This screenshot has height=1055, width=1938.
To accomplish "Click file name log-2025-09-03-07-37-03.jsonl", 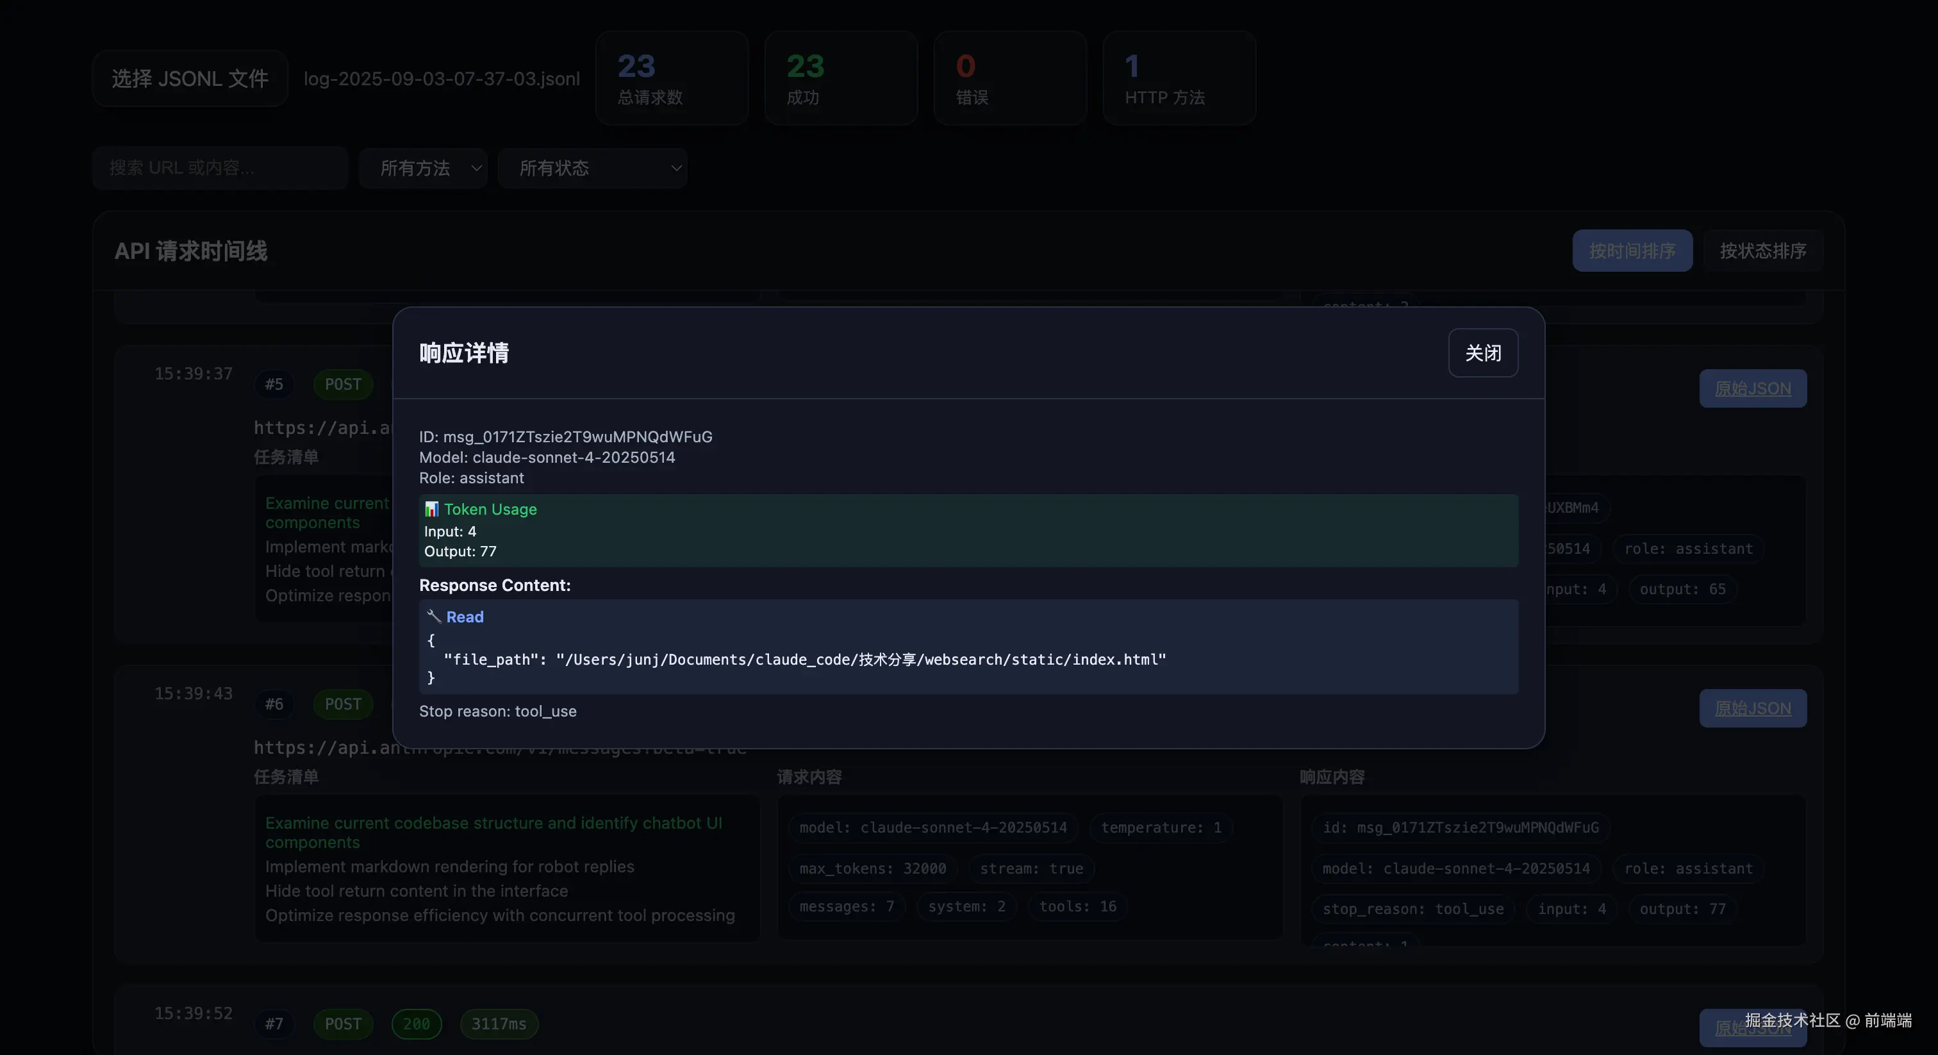I will click(x=442, y=78).
